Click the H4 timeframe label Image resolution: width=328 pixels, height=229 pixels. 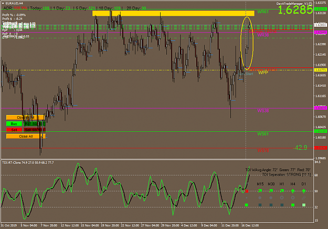pyautogui.click(x=293, y=184)
